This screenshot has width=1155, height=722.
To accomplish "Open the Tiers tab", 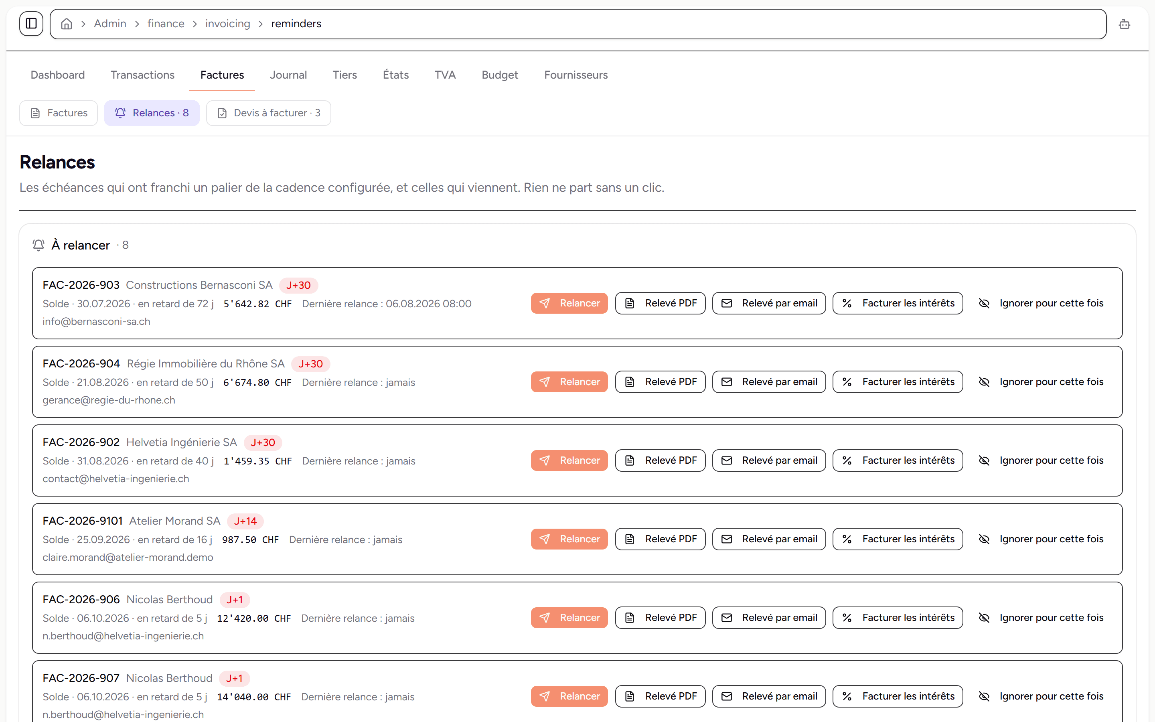I will 344,75.
